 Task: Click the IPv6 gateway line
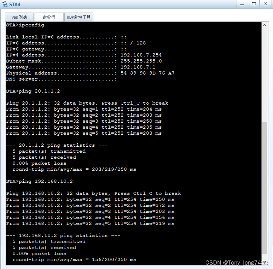pos(66,49)
